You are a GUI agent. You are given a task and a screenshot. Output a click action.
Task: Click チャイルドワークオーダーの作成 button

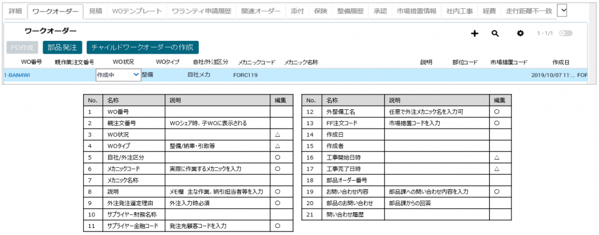[x=143, y=47]
